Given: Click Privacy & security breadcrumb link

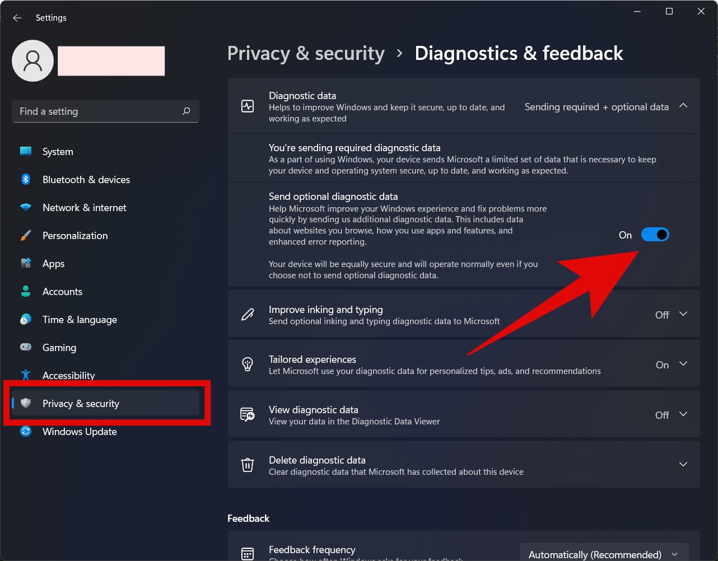Looking at the screenshot, I should click(306, 53).
